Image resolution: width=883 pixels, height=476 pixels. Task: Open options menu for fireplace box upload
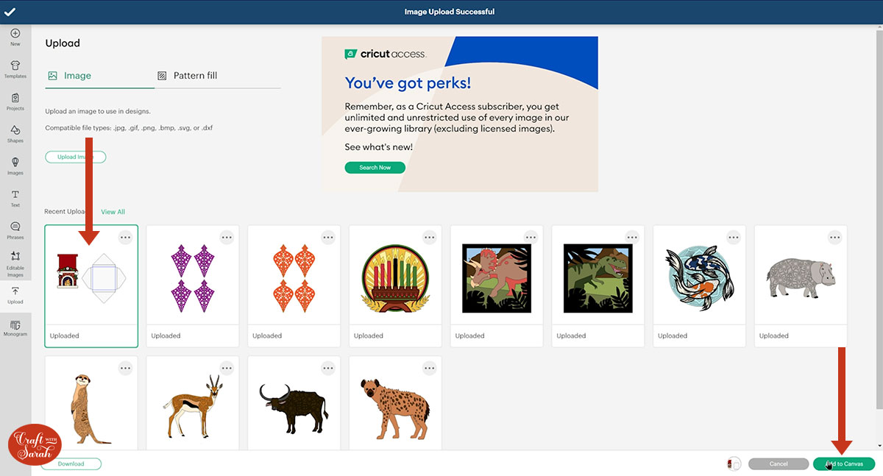point(125,237)
